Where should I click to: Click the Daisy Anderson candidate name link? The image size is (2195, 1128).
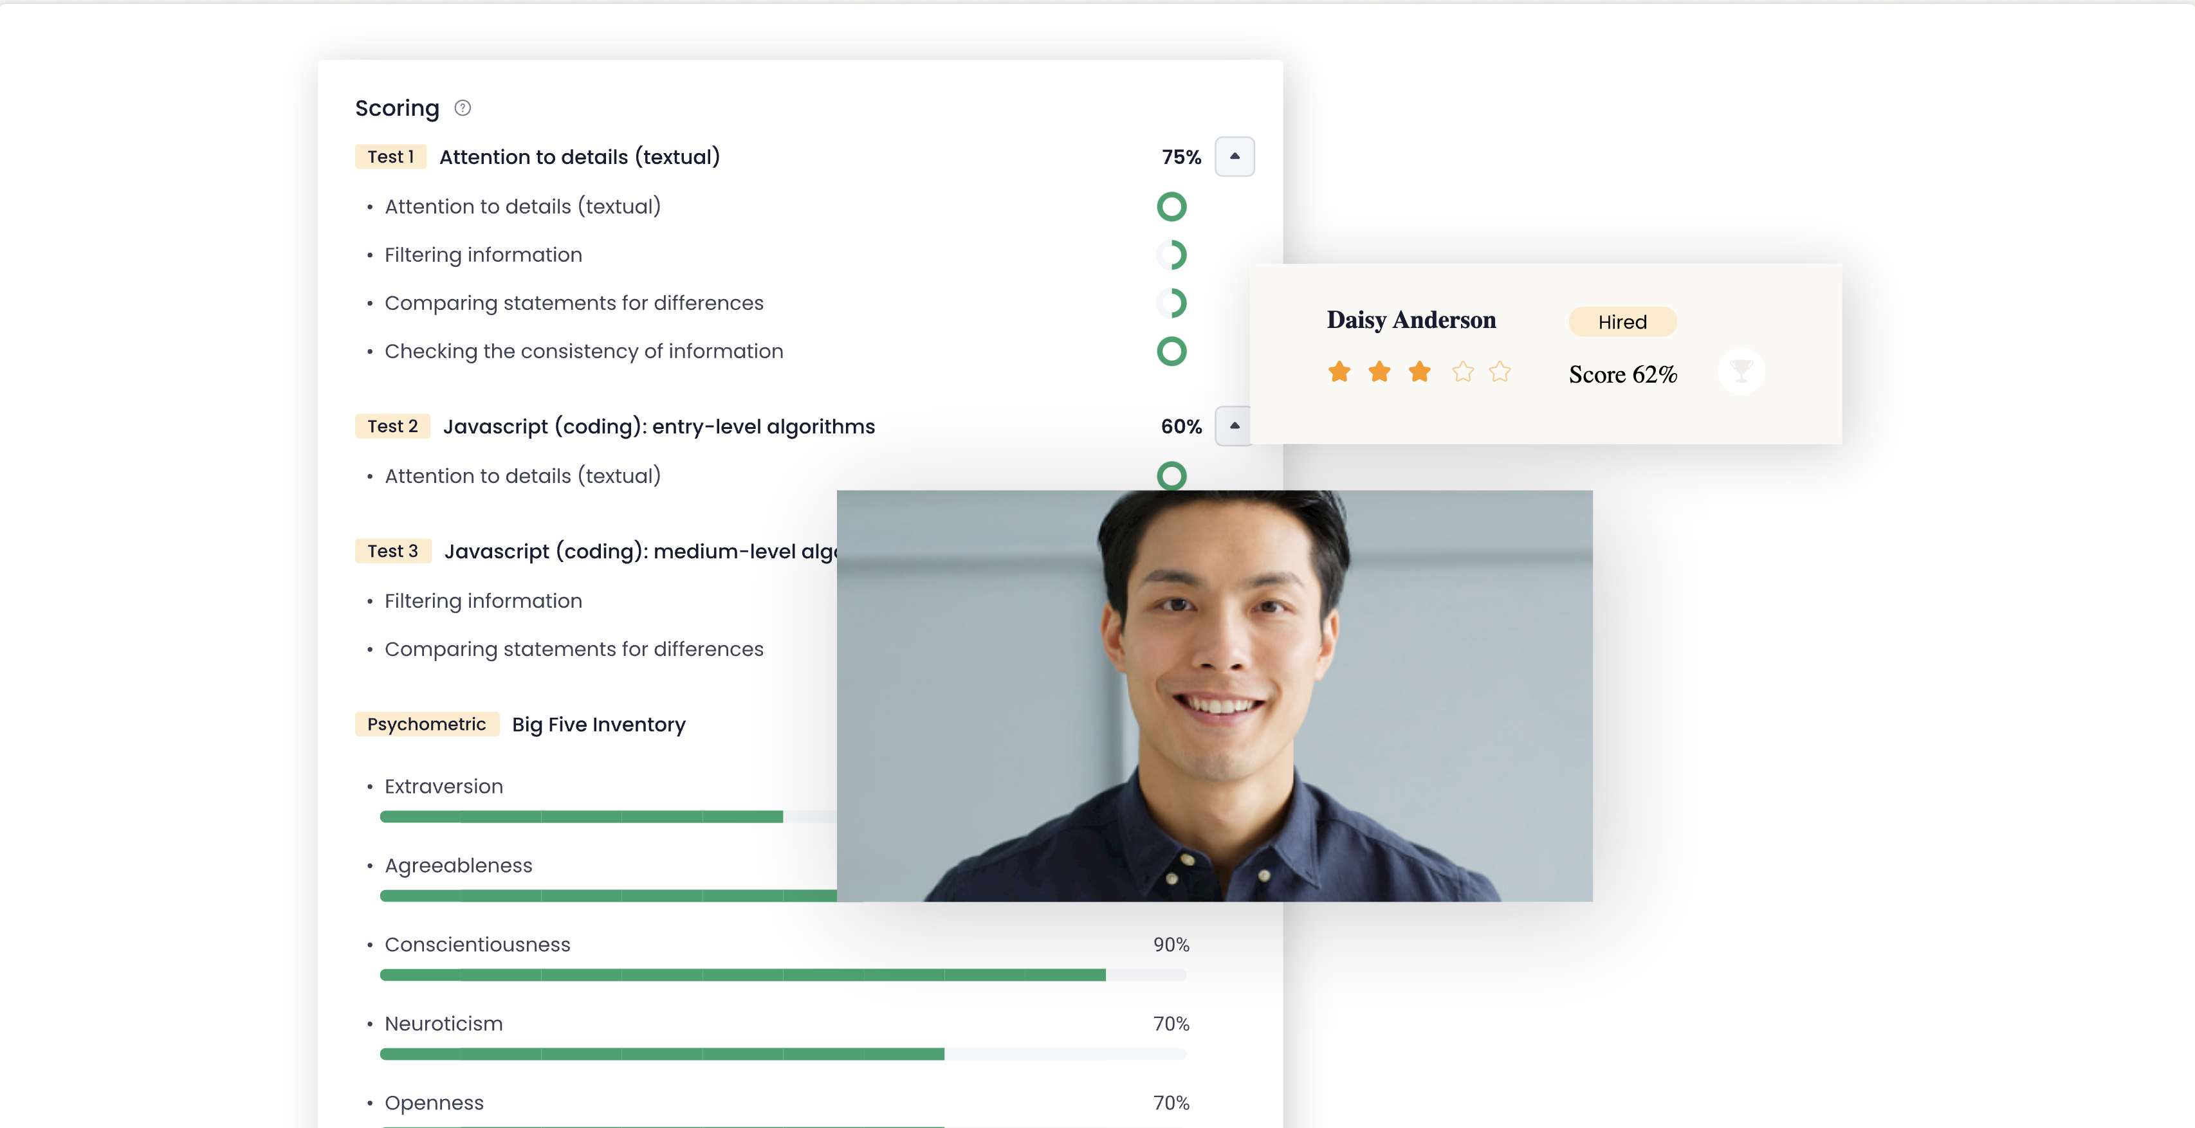pos(1410,320)
